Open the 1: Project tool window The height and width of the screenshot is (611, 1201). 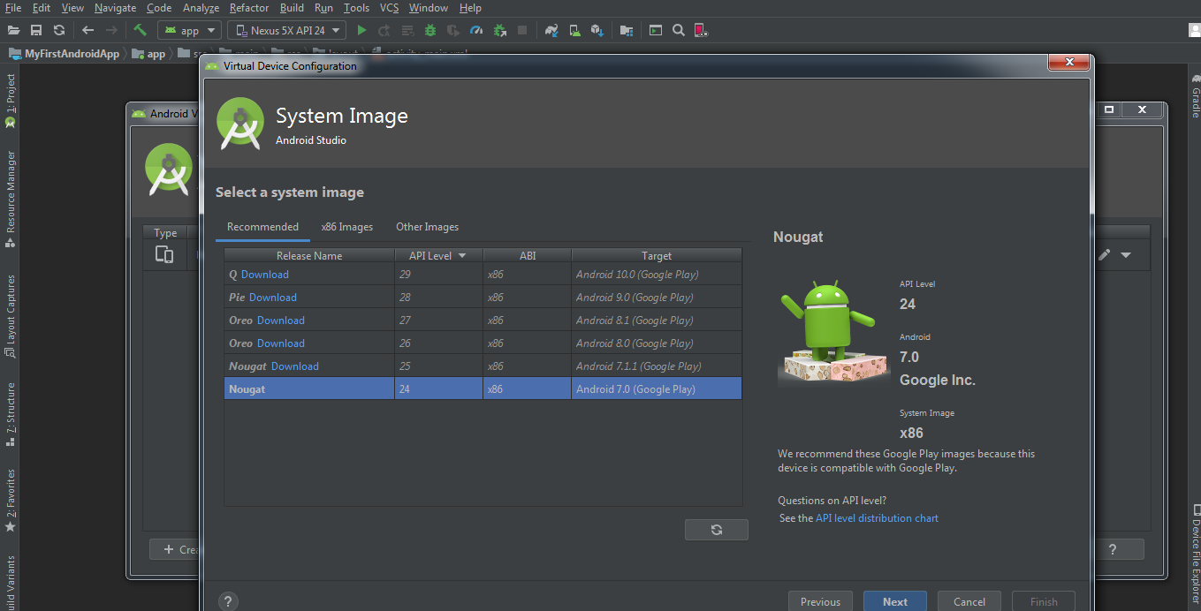pyautogui.click(x=11, y=100)
